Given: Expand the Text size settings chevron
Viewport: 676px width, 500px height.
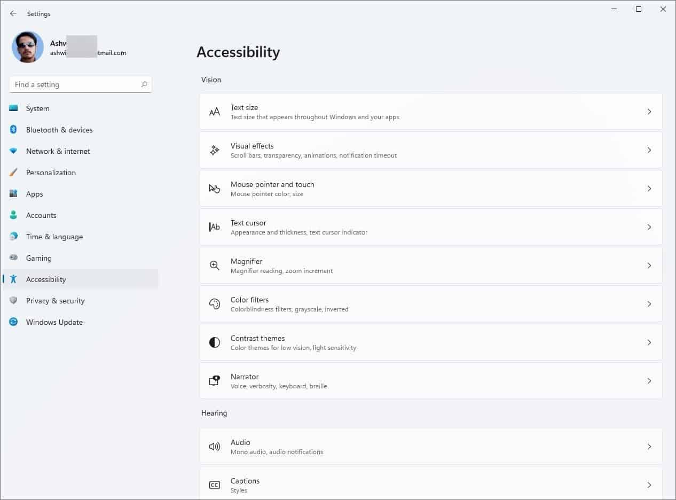Looking at the screenshot, I should tap(649, 112).
